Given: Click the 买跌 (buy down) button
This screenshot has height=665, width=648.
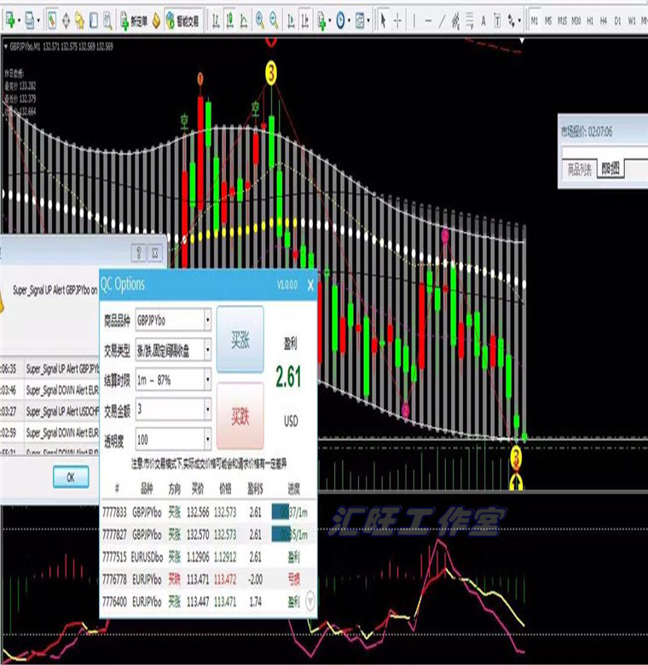Looking at the screenshot, I should 240,416.
